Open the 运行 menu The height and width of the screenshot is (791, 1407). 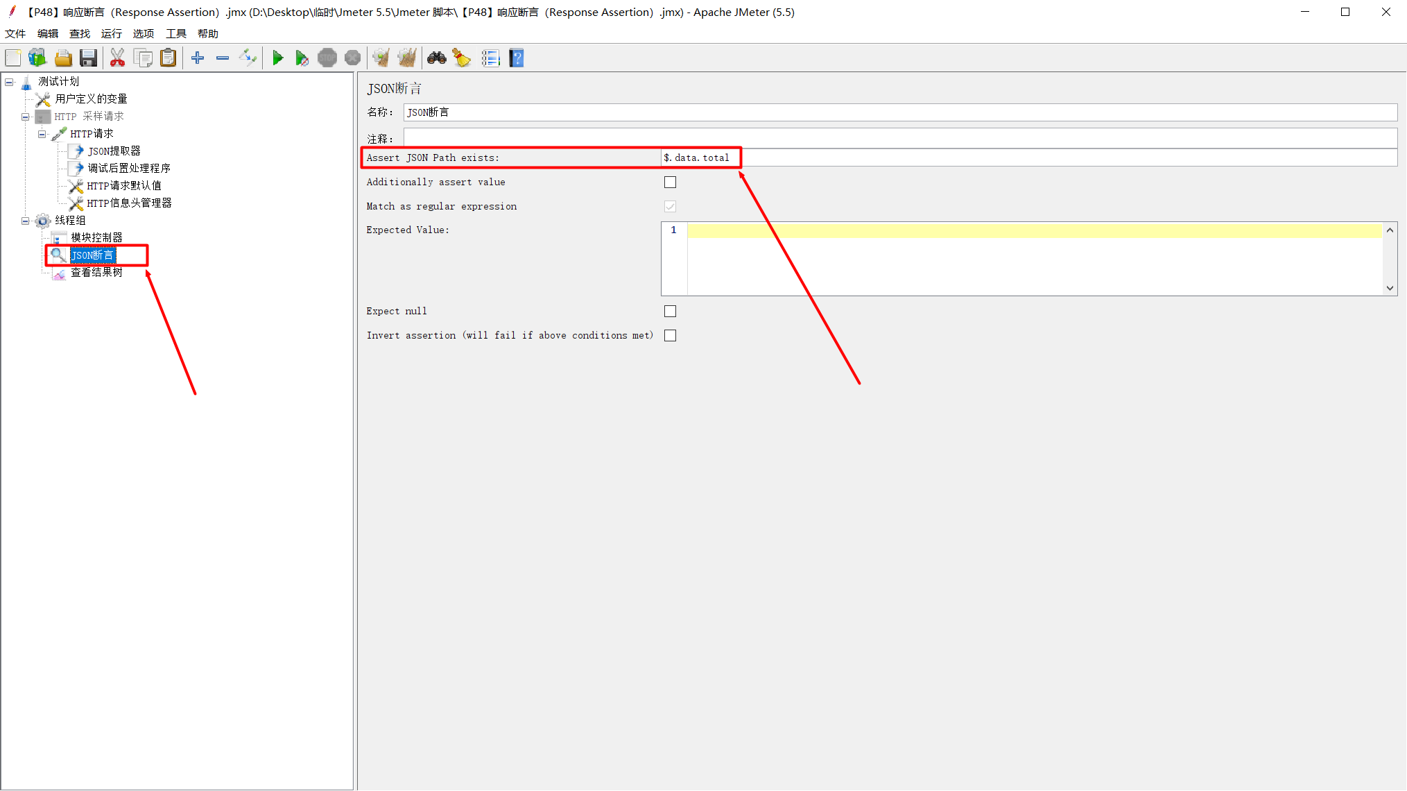pyautogui.click(x=112, y=33)
